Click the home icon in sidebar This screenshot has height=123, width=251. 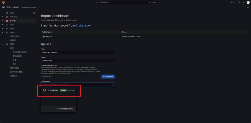point(7,13)
